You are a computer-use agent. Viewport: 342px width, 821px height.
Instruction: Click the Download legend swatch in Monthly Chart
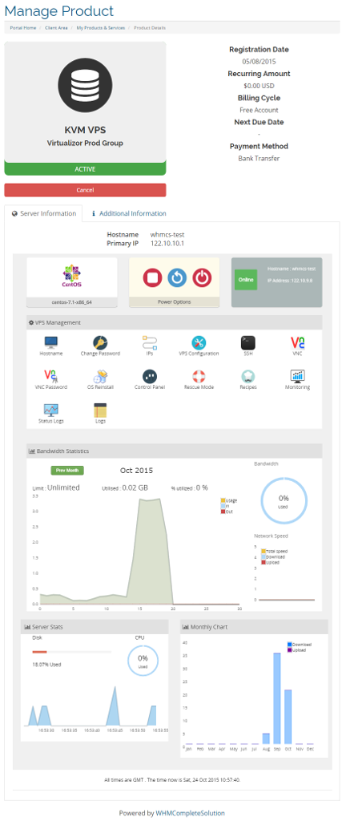coord(290,644)
